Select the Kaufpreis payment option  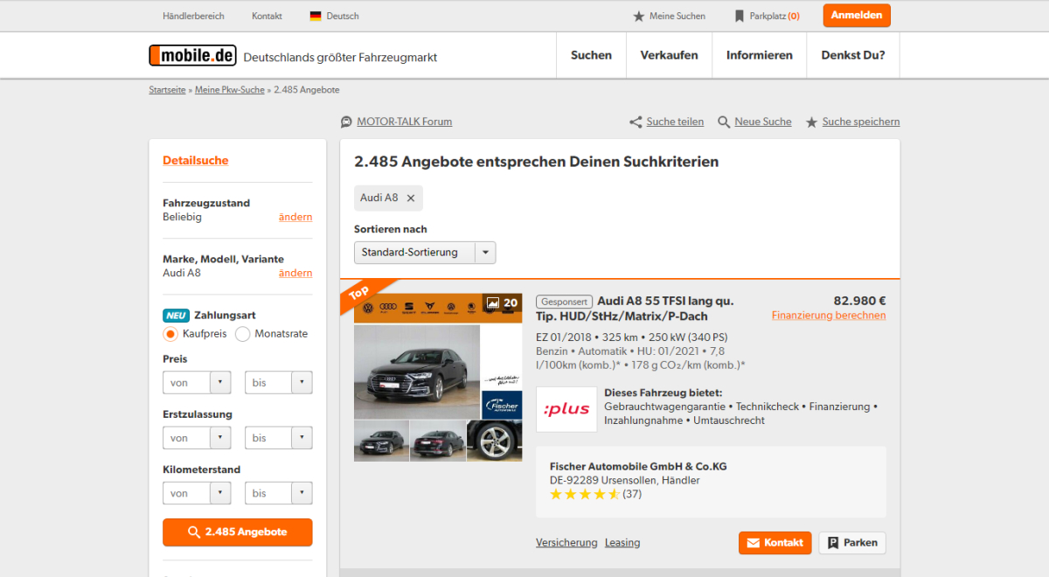(x=170, y=334)
